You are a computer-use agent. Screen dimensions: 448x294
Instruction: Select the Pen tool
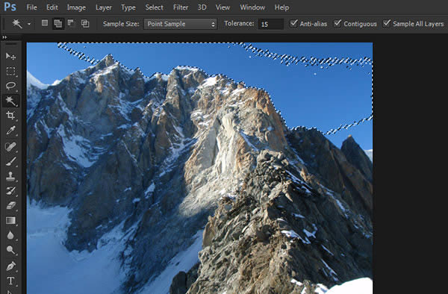click(x=10, y=266)
